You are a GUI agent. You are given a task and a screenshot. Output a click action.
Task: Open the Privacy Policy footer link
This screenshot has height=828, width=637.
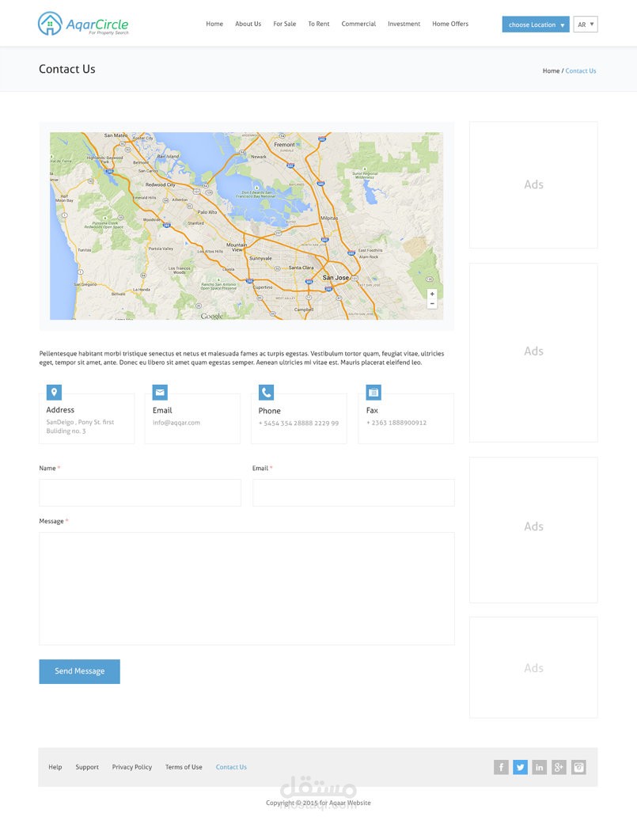(132, 767)
